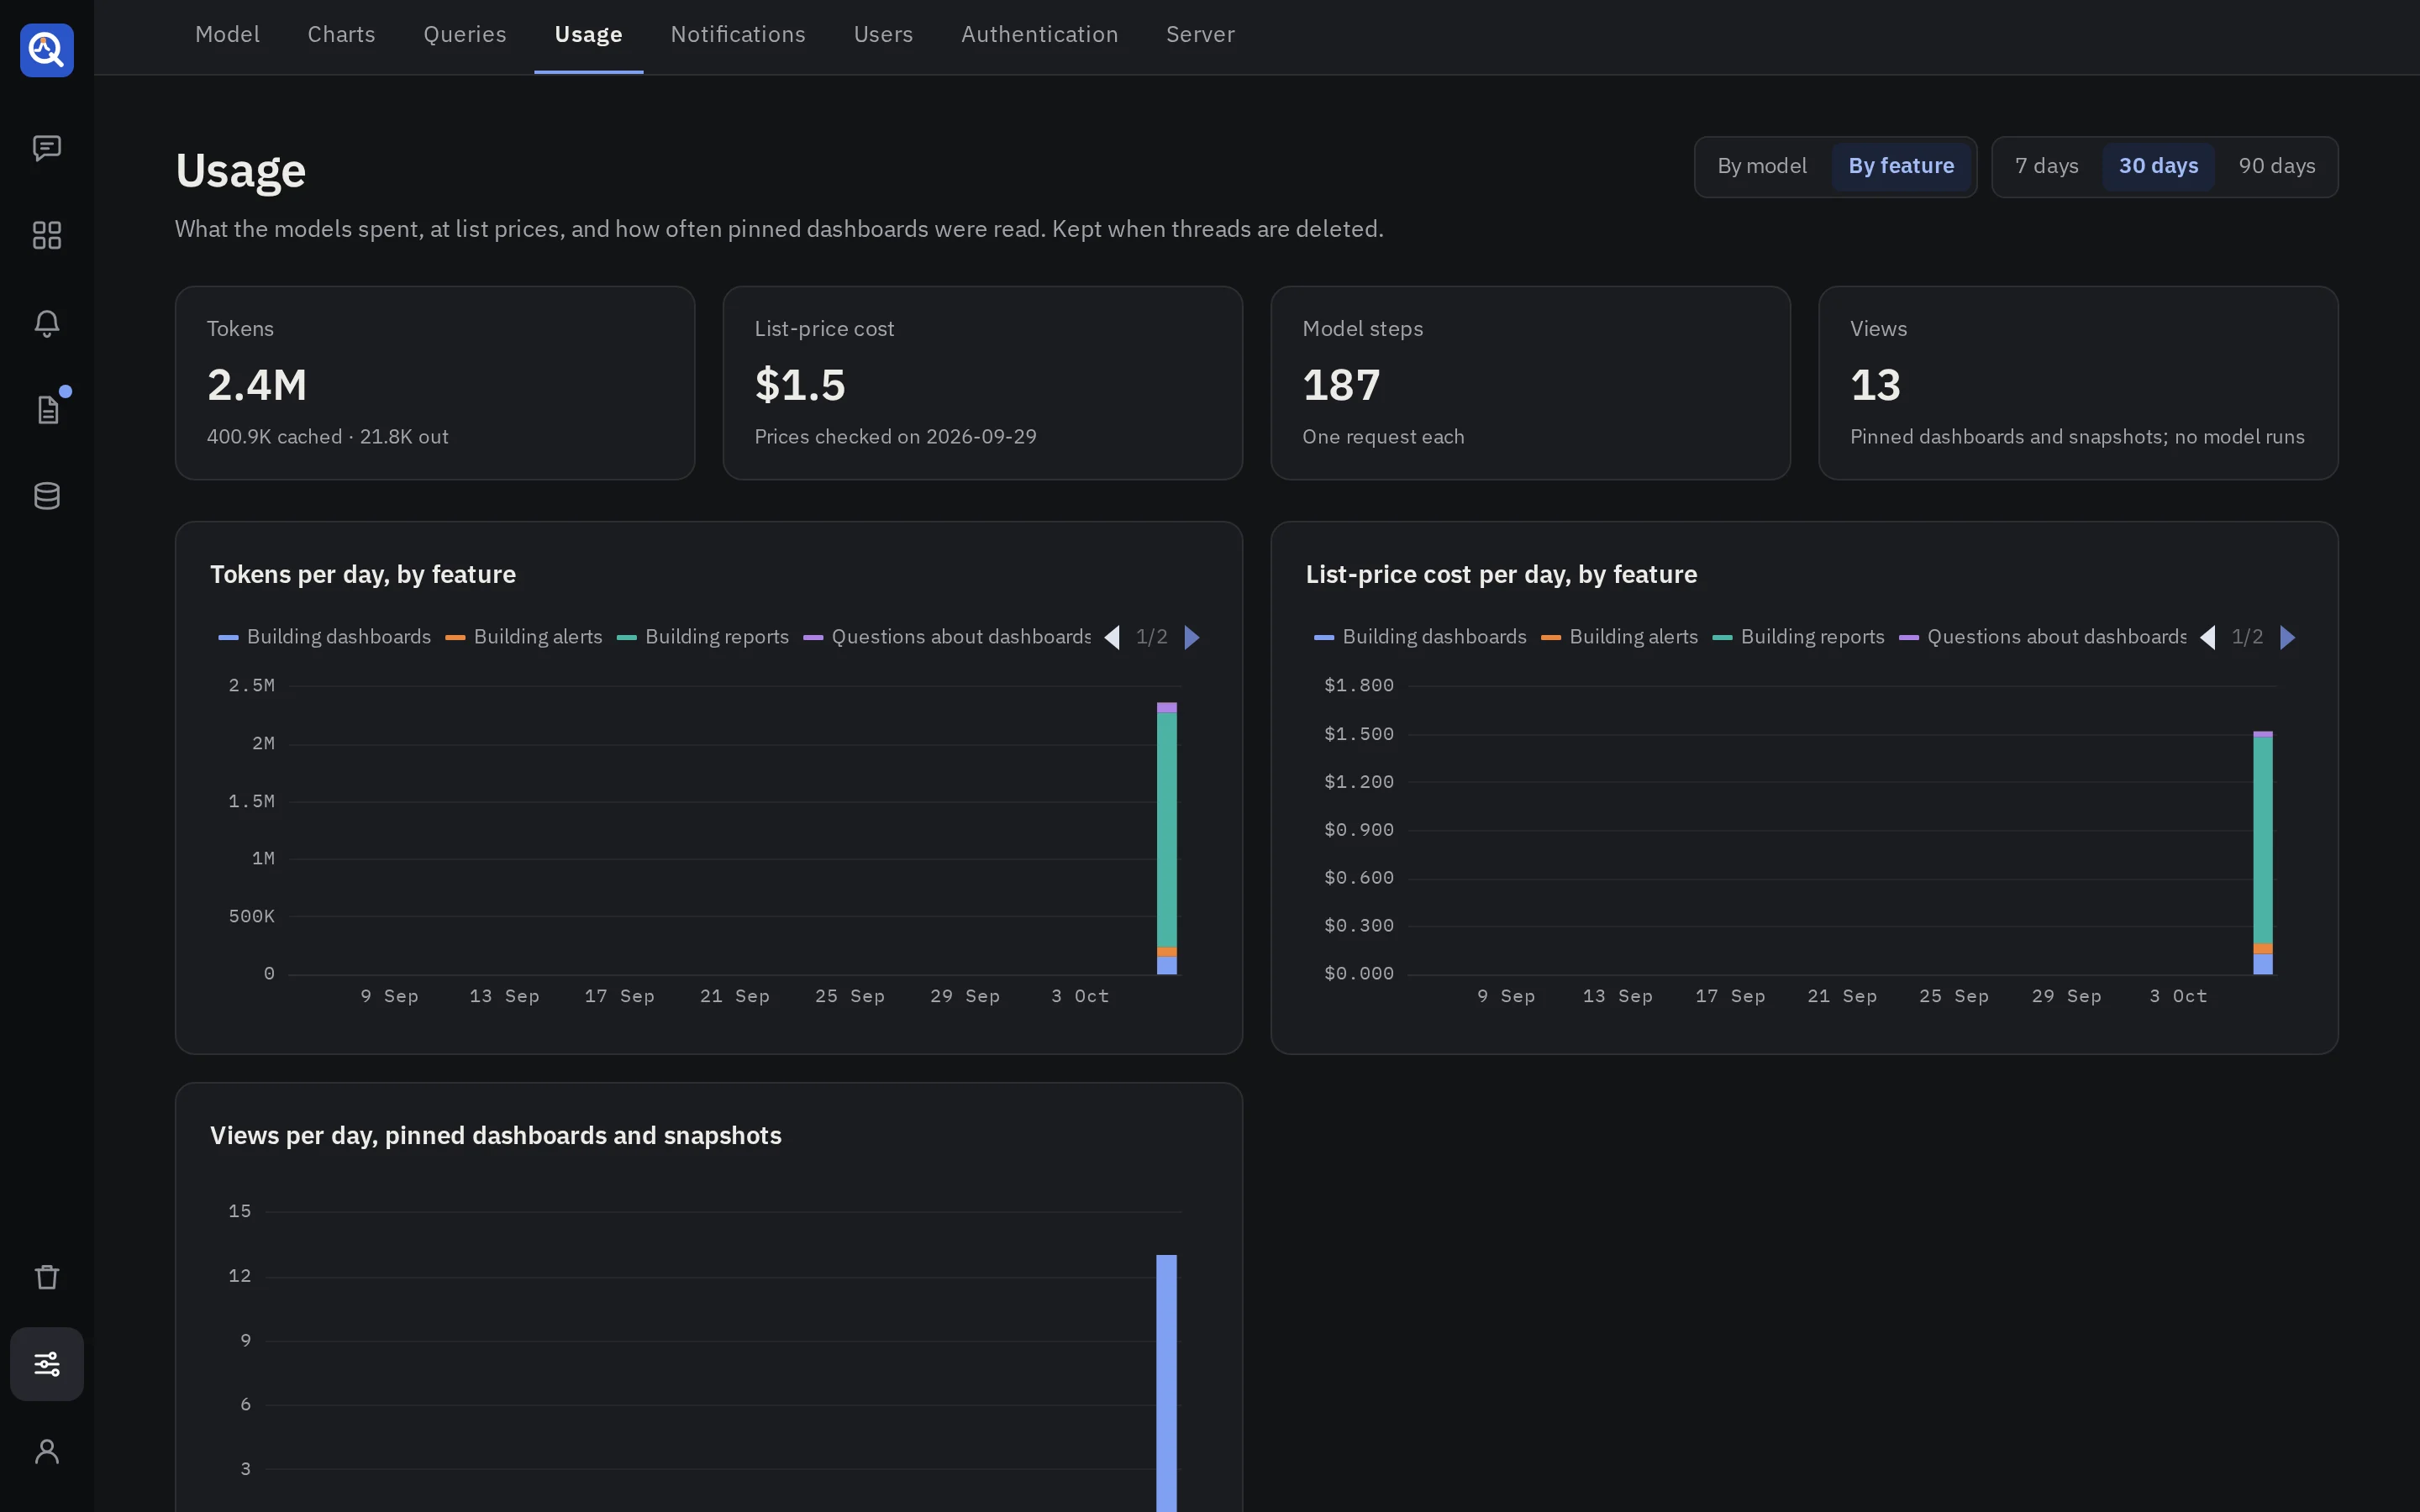Click the 187 model steps value
The width and height of the screenshot is (2420, 1512).
[1341, 385]
